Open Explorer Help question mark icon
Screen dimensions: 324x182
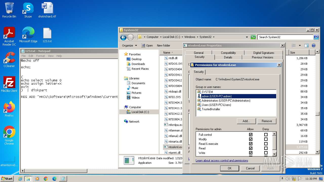tap(314, 45)
